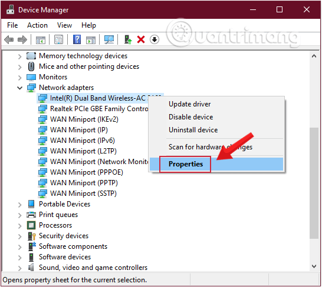322x287 pixels.
Task: Collapse the Network adapters category
Action: pyautogui.click(x=19, y=88)
